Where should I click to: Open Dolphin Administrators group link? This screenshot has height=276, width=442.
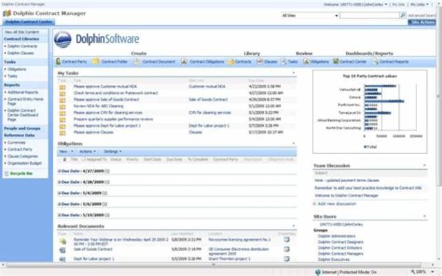click(336, 236)
